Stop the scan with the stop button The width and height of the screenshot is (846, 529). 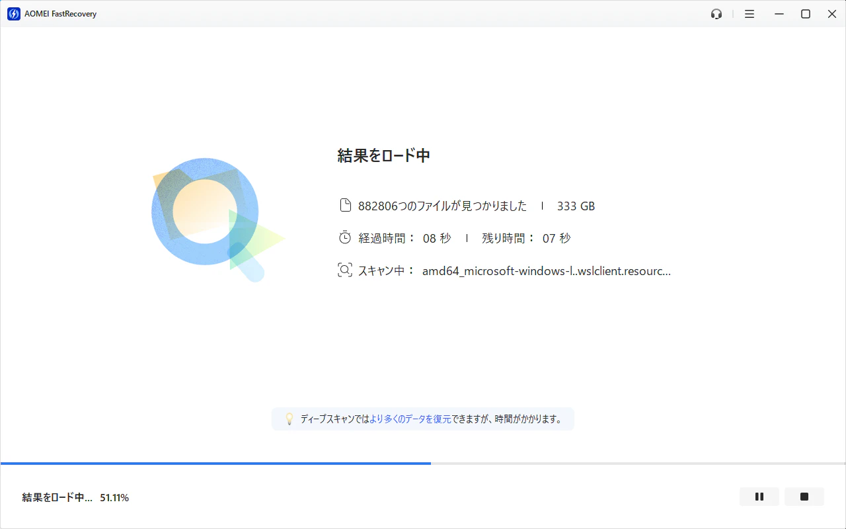tap(804, 497)
